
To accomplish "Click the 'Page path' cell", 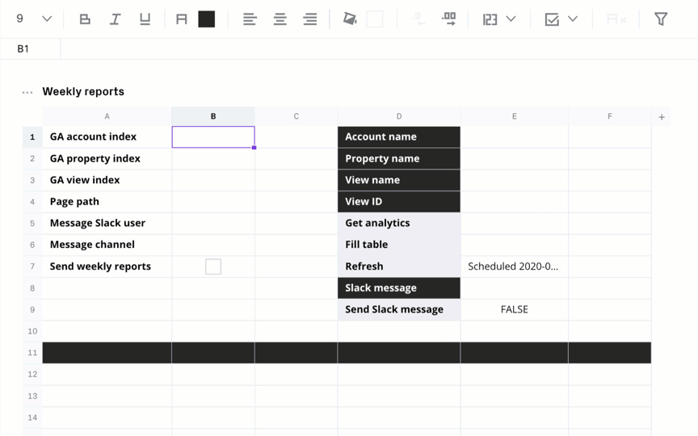I will pos(107,202).
